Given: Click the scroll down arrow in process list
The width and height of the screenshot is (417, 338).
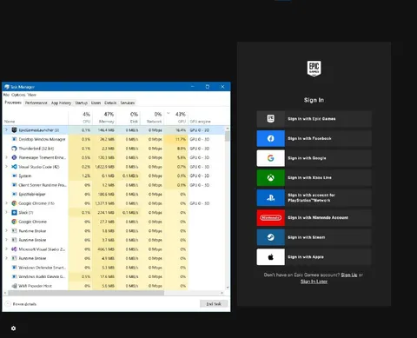Looking at the screenshot, I should pyautogui.click(x=228, y=288).
